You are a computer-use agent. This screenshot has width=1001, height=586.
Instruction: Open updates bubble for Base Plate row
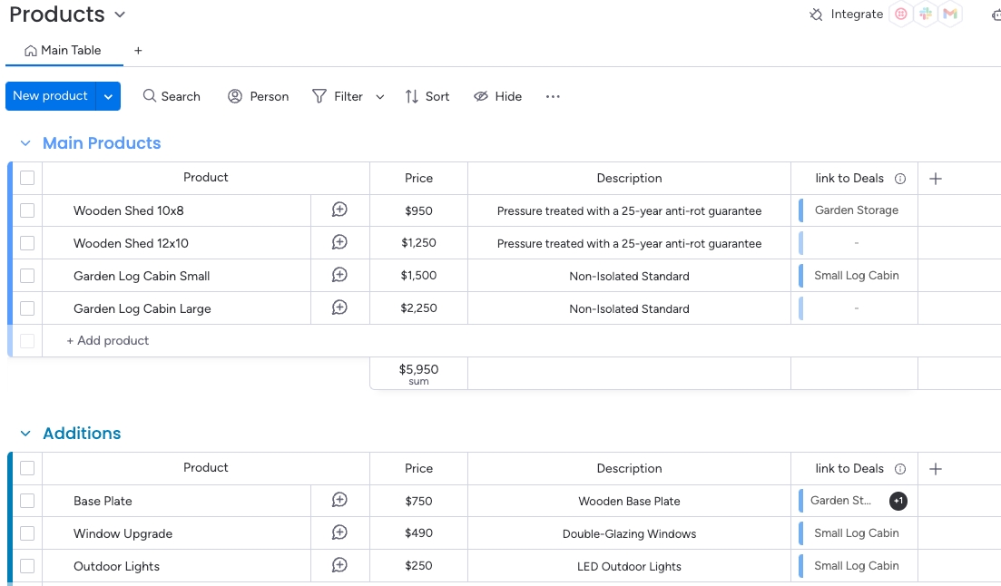pos(339,501)
